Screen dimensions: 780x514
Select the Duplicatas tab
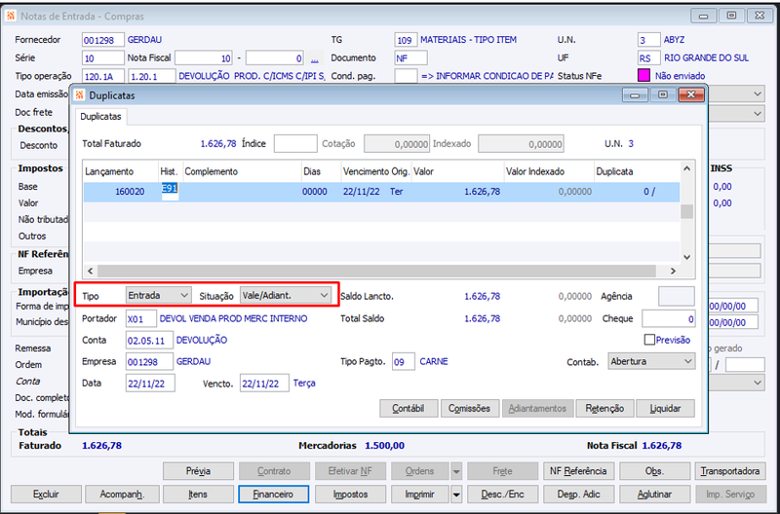tap(101, 117)
